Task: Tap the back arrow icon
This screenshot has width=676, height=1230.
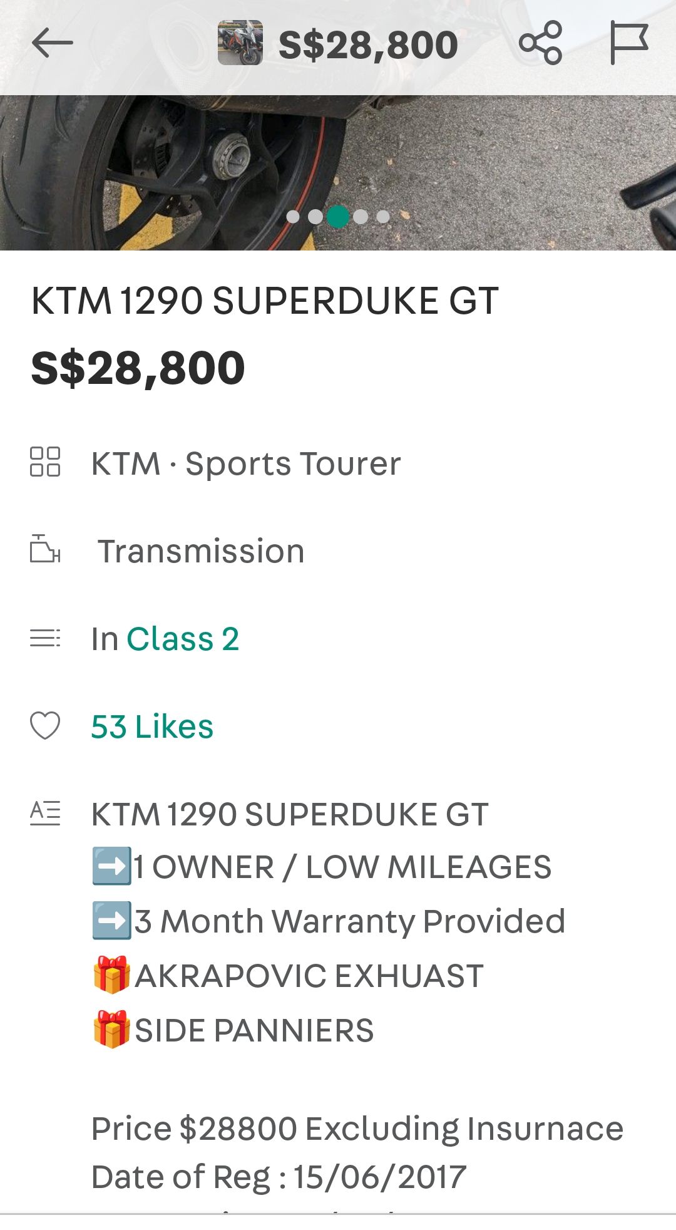Action: click(x=53, y=43)
